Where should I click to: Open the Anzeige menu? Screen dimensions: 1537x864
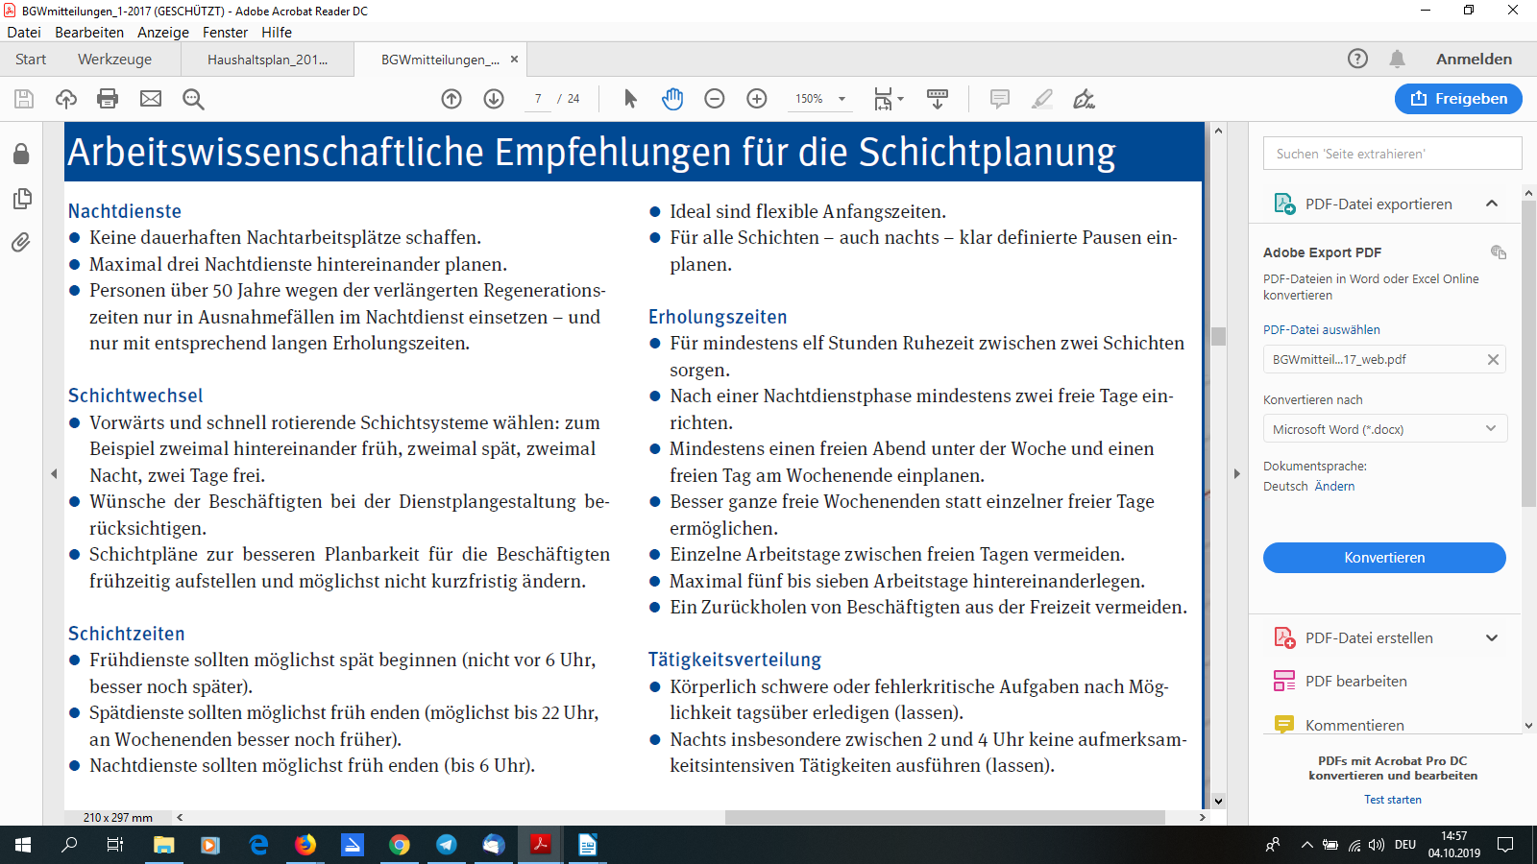(162, 32)
